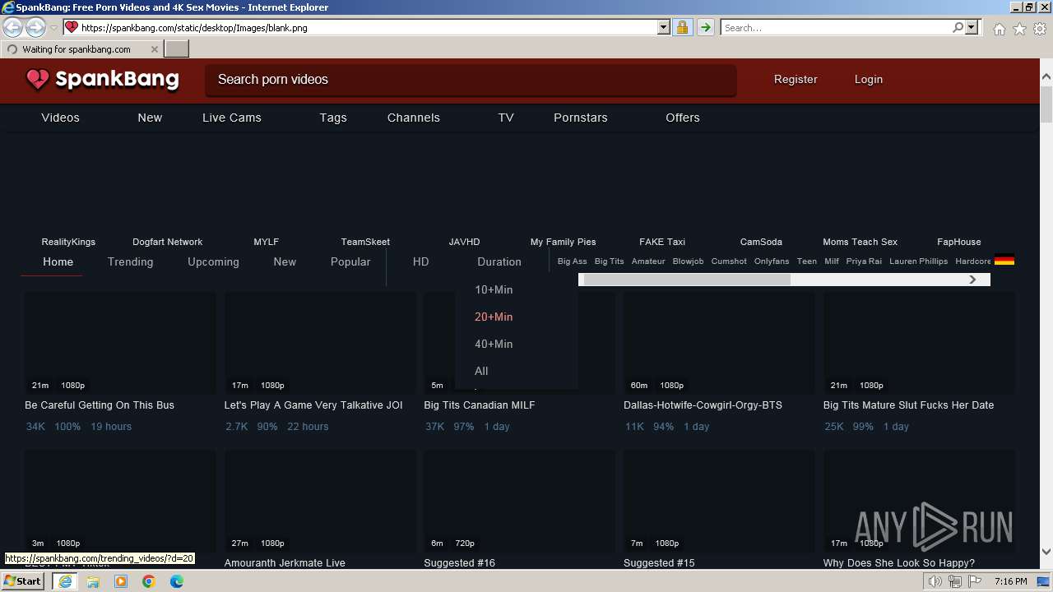Click the browser Back arrow button

pos(13,27)
